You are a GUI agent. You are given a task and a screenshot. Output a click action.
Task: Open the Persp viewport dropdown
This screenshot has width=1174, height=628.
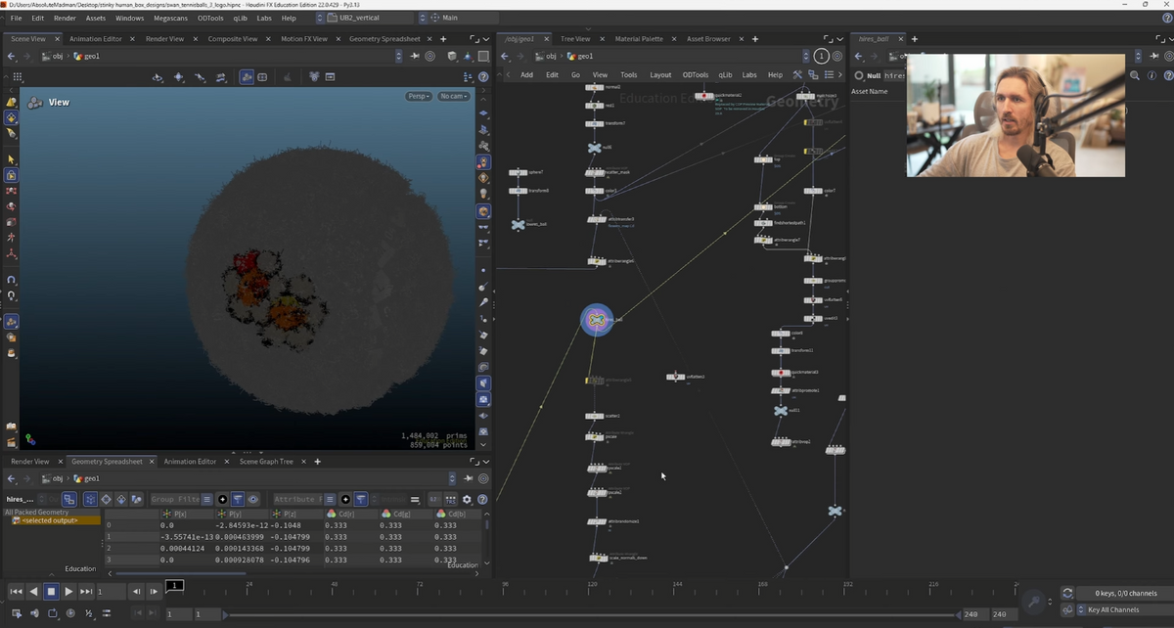419,96
